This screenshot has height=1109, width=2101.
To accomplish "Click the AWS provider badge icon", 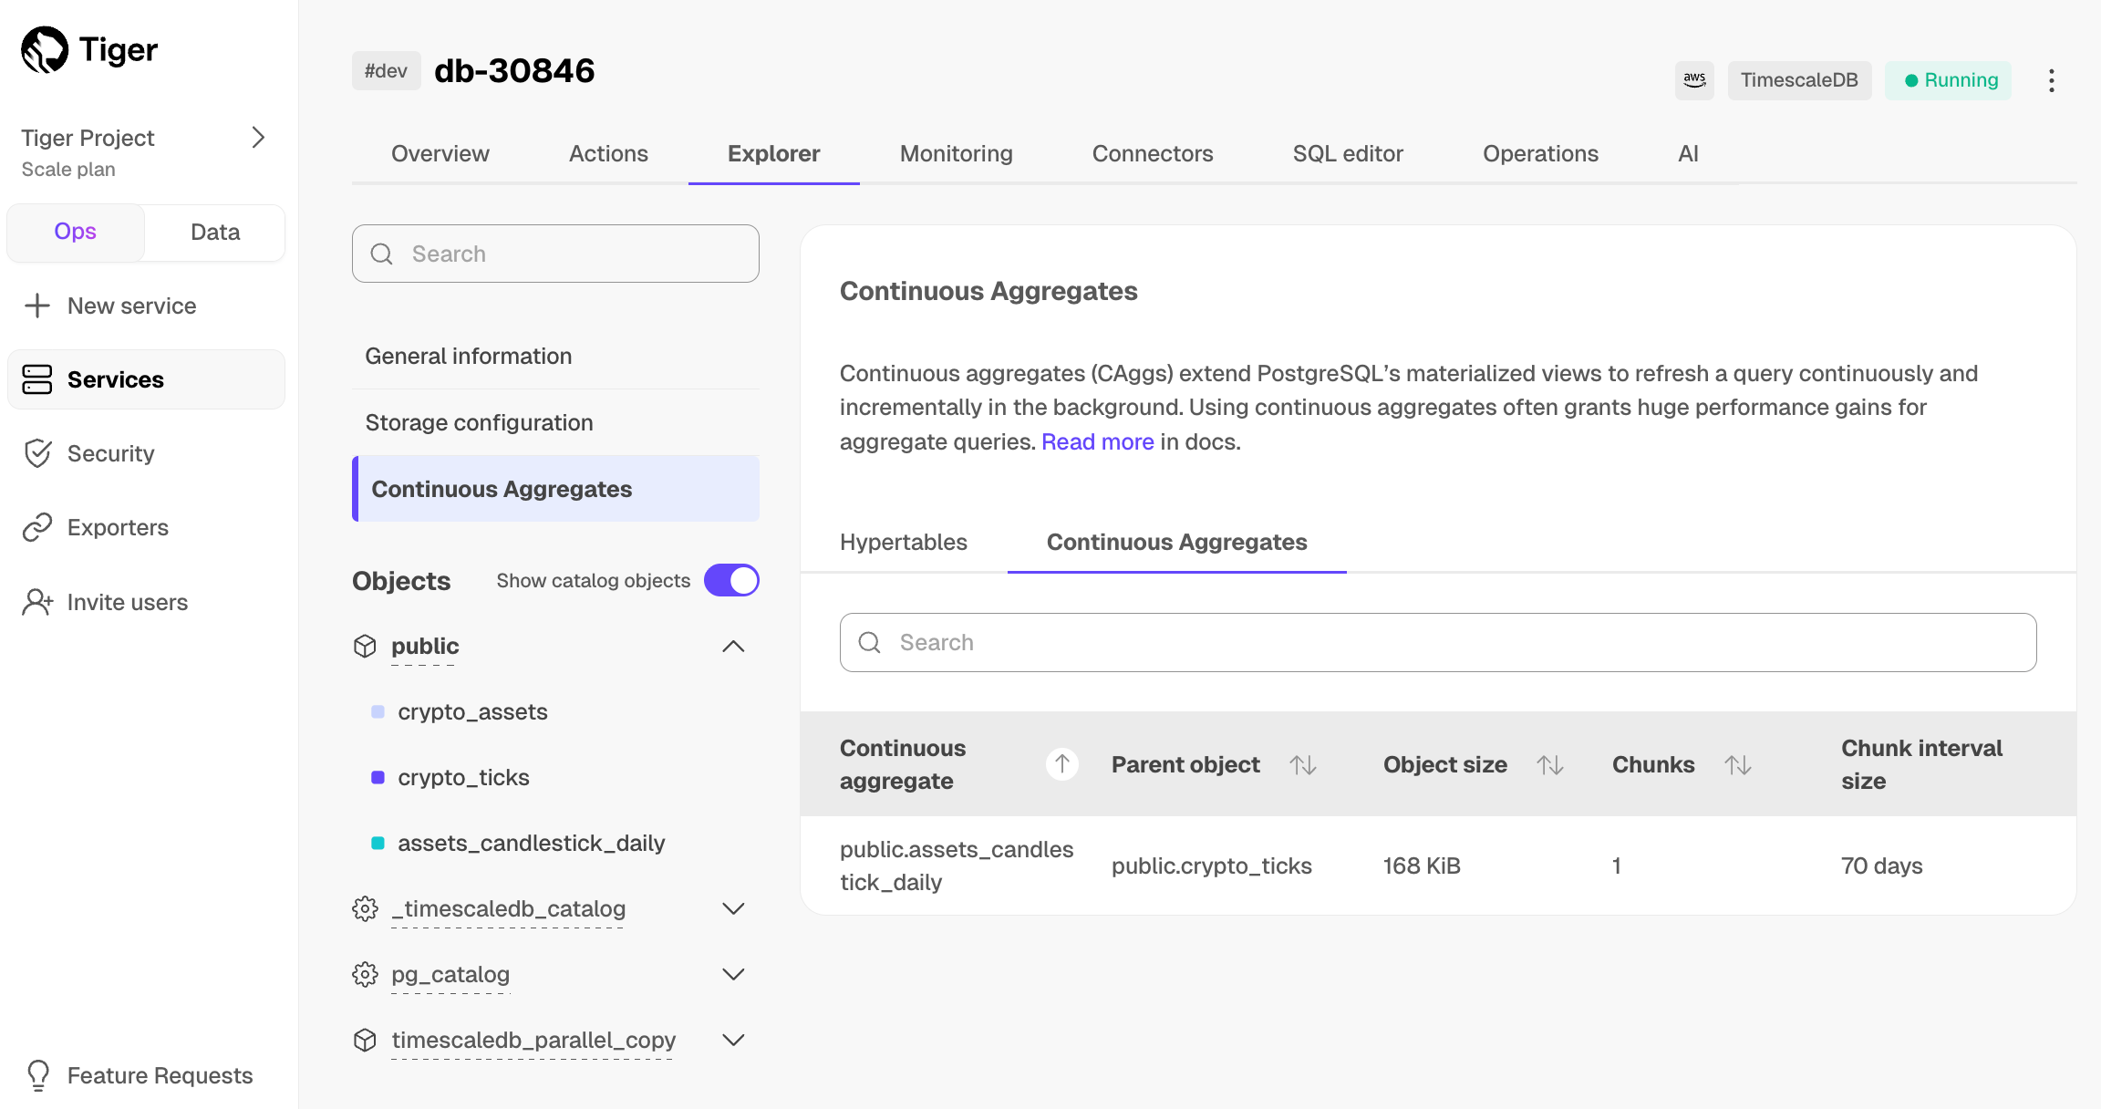I will tap(1694, 80).
